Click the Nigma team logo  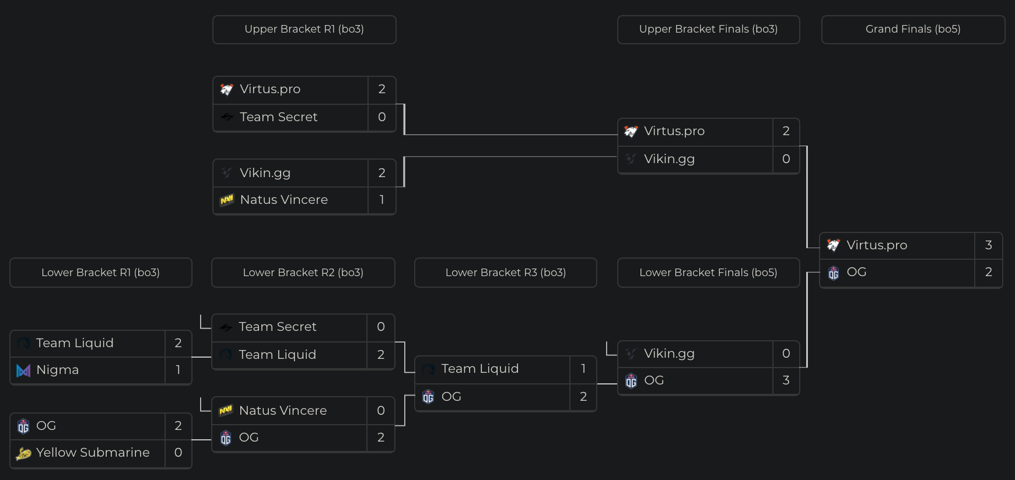(x=23, y=370)
